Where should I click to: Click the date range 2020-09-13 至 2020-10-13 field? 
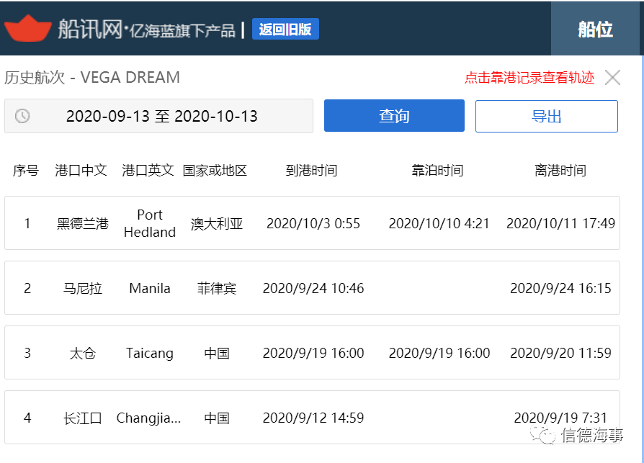[158, 116]
